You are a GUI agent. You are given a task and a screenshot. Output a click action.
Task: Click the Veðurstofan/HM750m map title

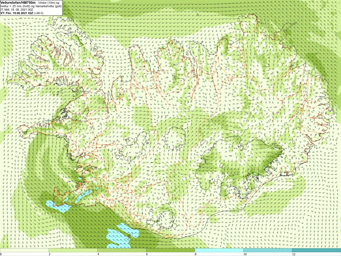pyautogui.click(x=18, y=2)
